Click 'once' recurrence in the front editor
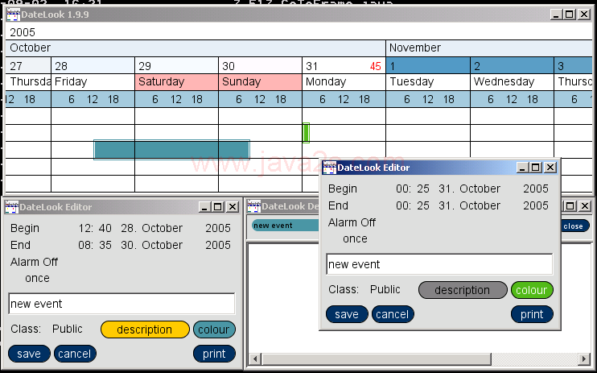597x373 pixels. pyautogui.click(x=356, y=238)
